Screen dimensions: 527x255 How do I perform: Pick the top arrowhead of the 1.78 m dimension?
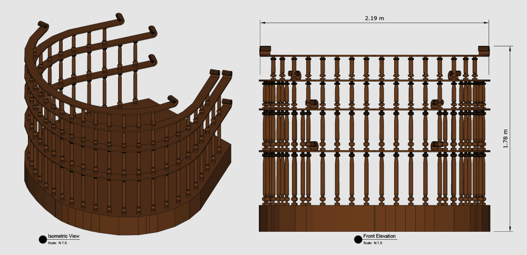tap(510, 48)
